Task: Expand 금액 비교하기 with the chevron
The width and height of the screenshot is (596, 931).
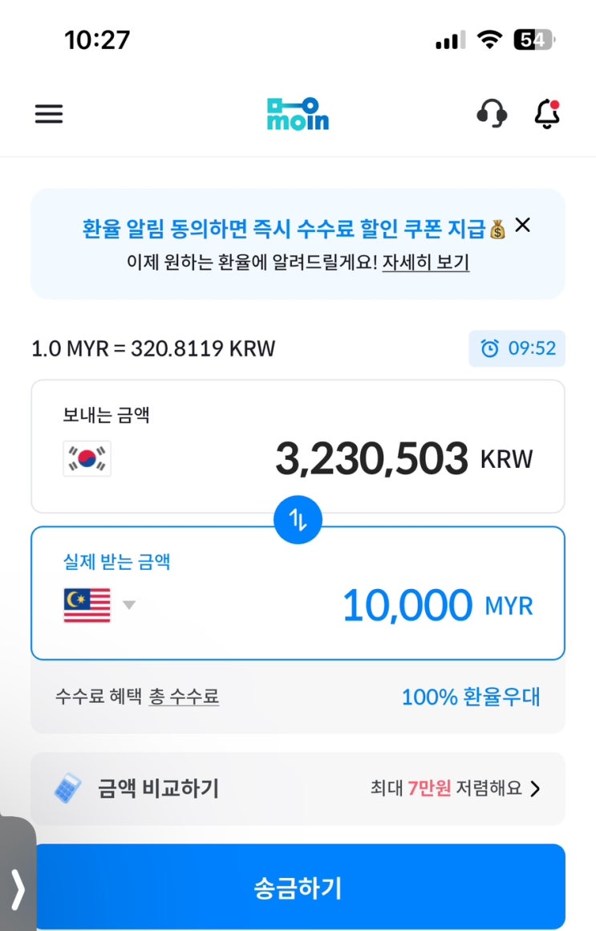Action: pos(535,789)
